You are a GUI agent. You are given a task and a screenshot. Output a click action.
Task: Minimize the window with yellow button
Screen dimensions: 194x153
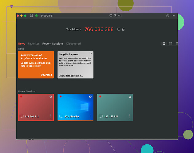(x=22, y=16)
